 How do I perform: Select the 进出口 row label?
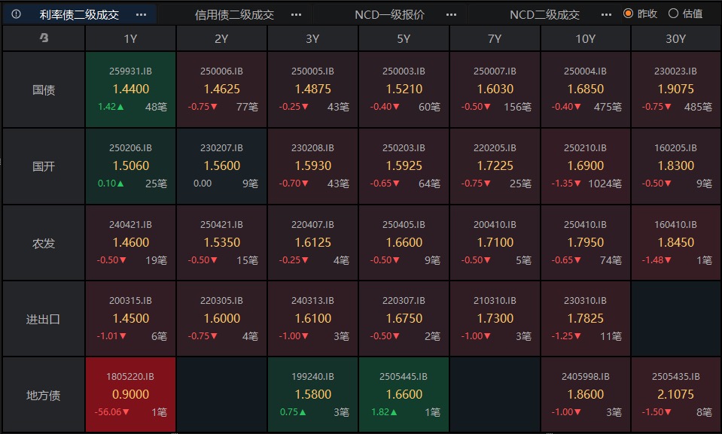click(44, 318)
